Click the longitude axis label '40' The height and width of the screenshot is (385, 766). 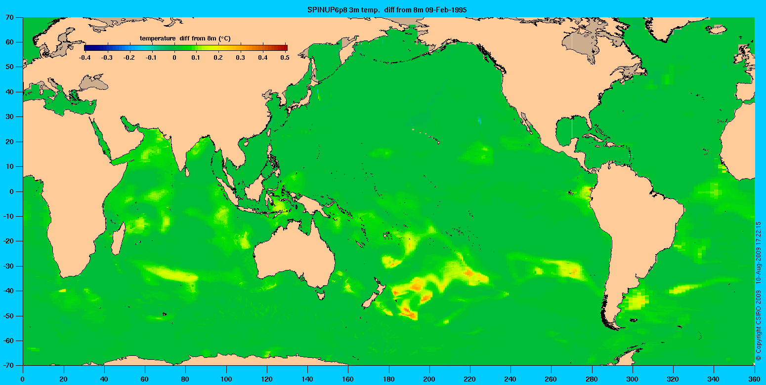104,381
